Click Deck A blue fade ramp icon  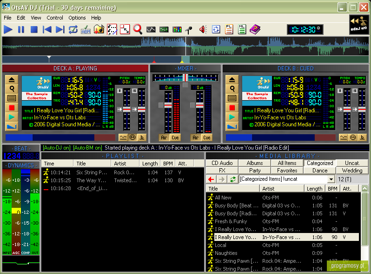[12, 126]
